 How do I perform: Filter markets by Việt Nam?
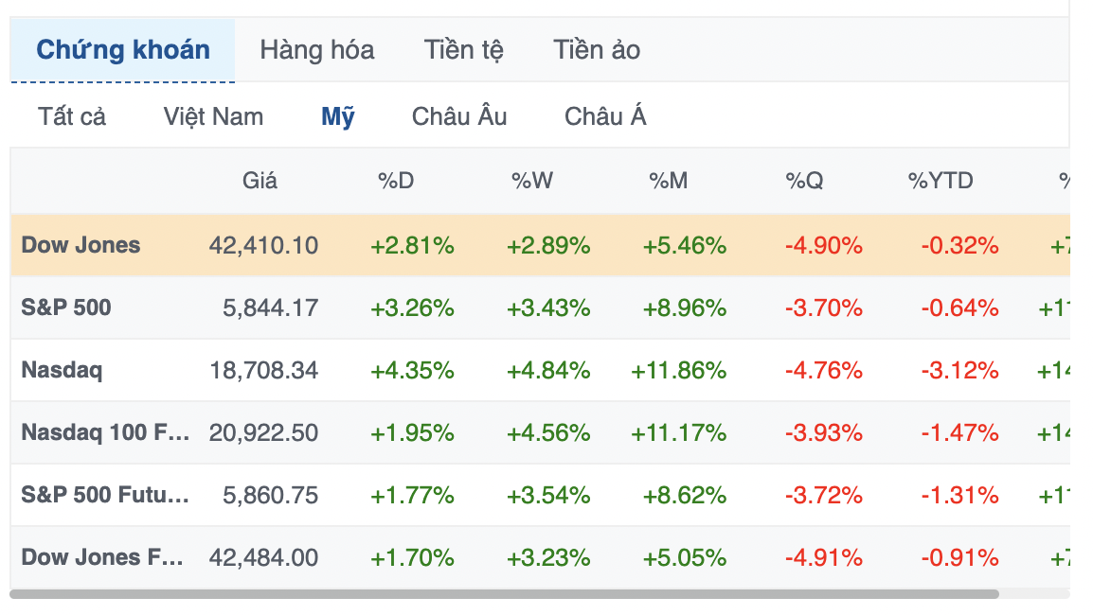(213, 116)
